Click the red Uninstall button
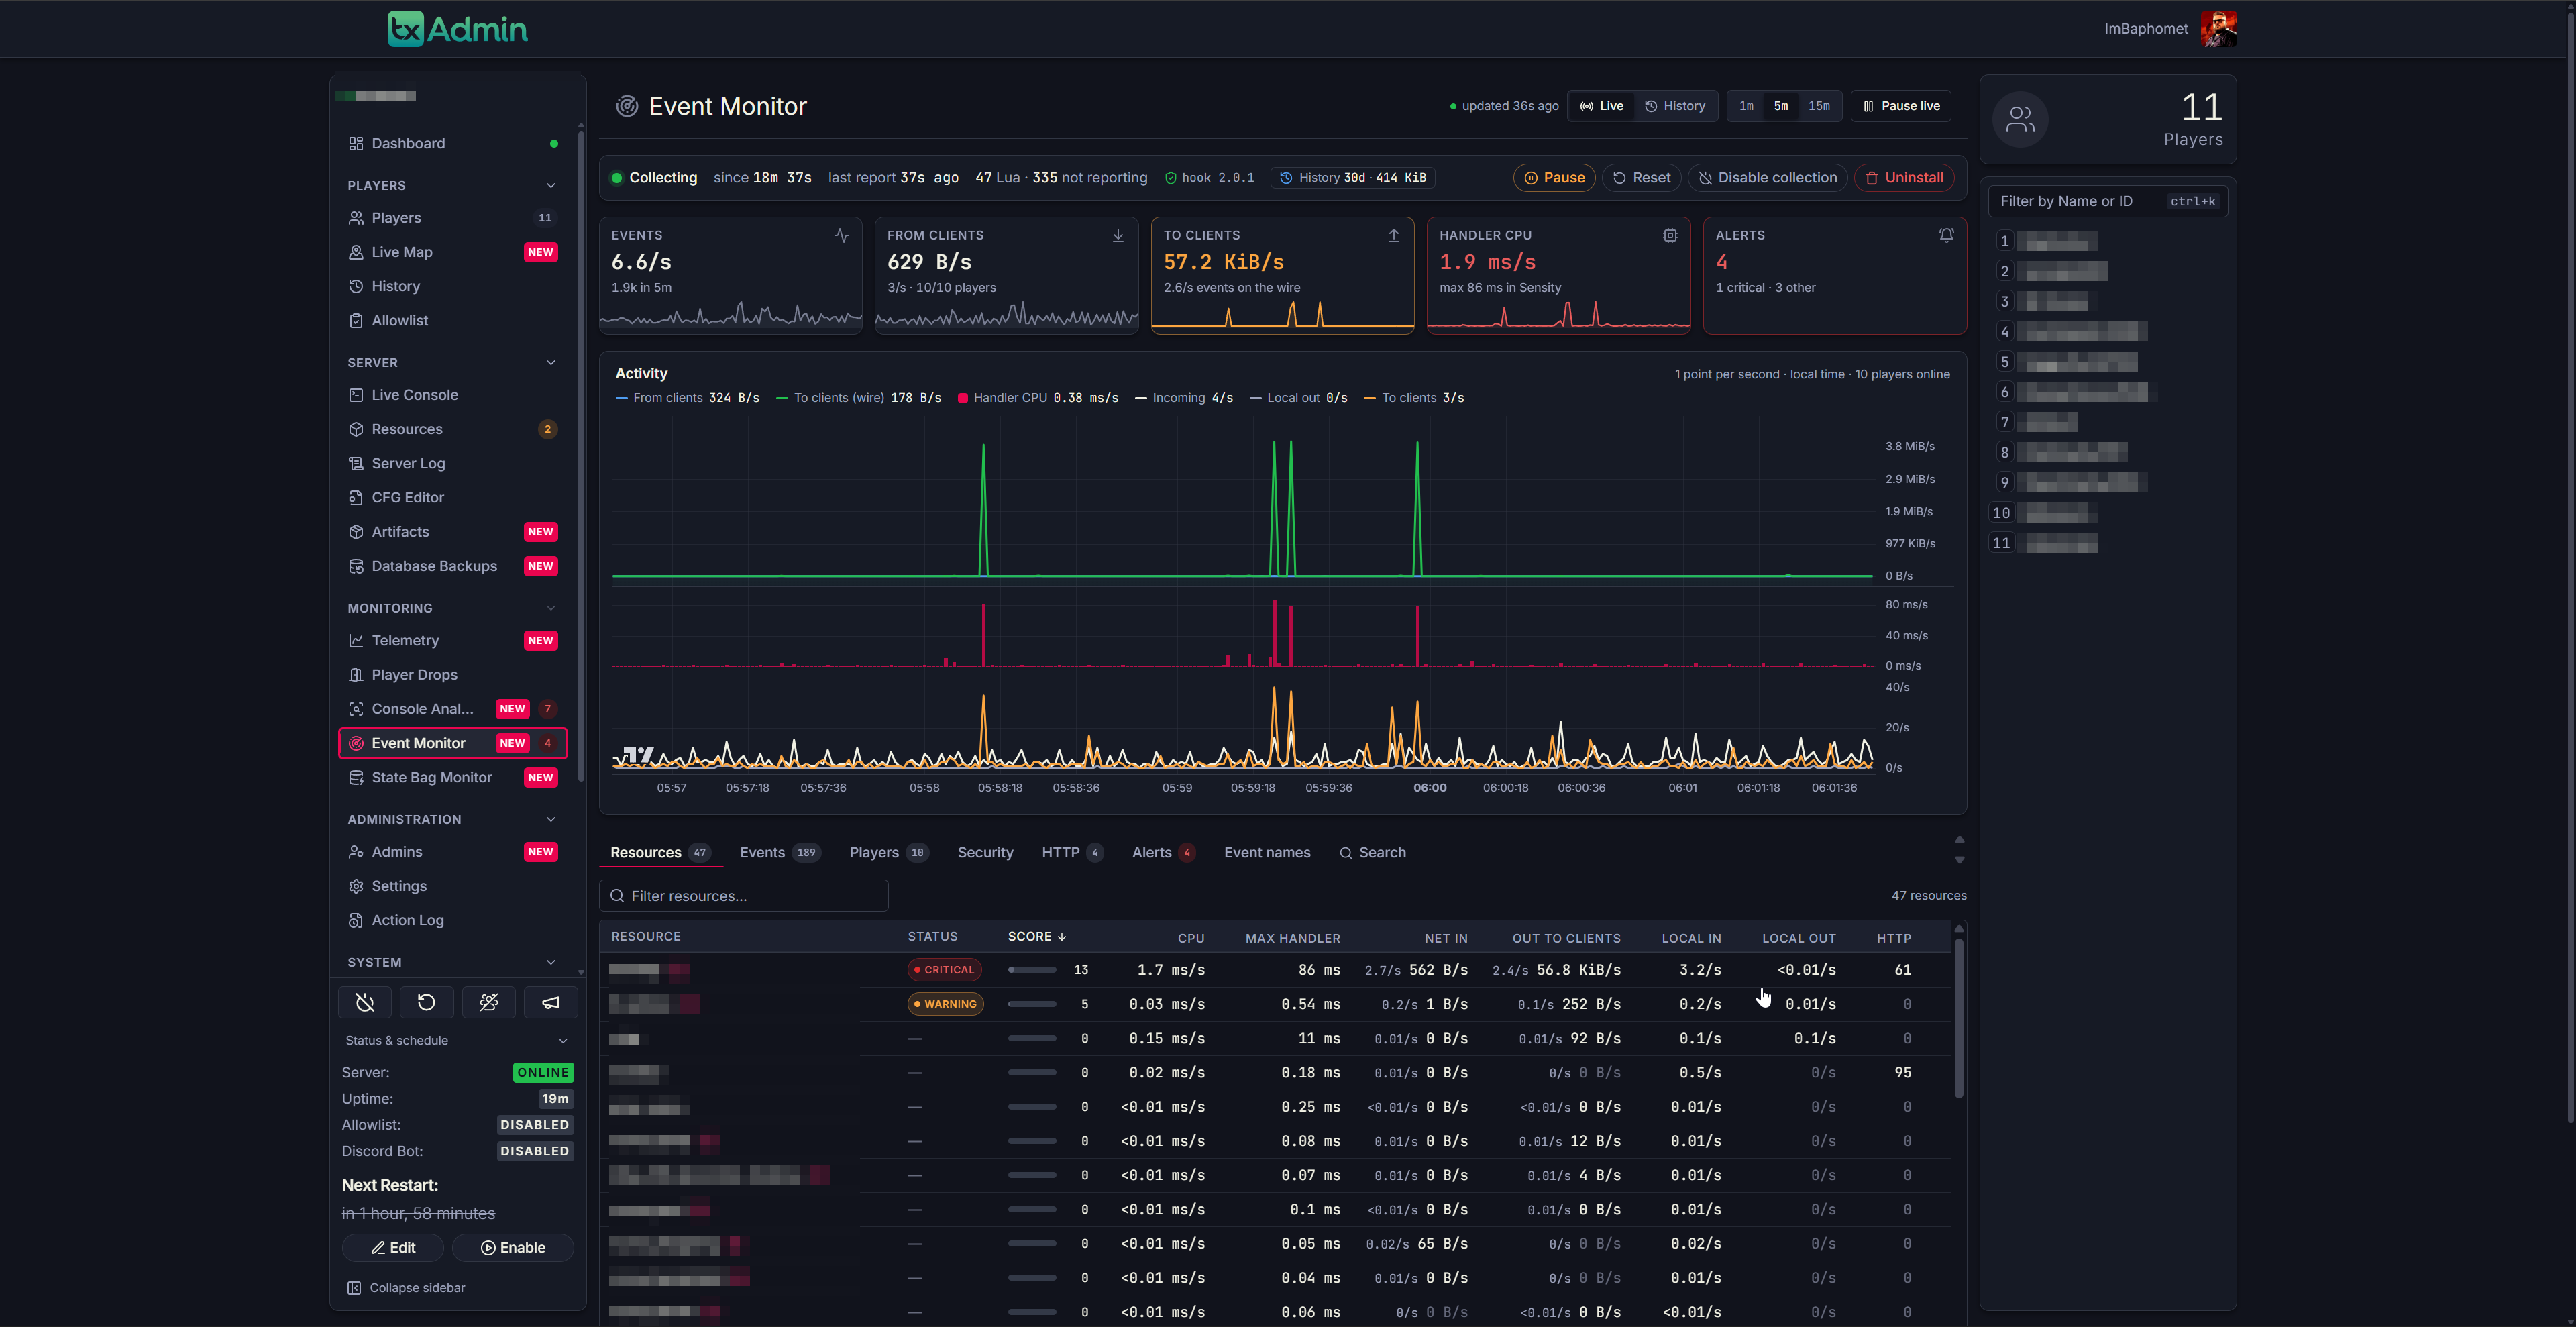 tap(1904, 177)
